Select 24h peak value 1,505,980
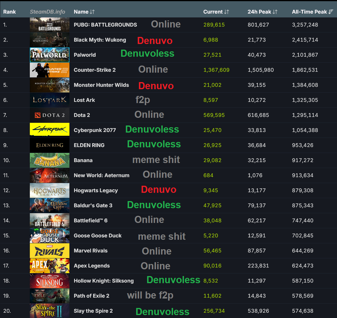 [x=261, y=70]
